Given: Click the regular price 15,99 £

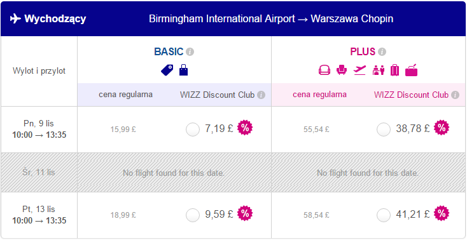Looking at the screenshot, I should coord(123,130).
